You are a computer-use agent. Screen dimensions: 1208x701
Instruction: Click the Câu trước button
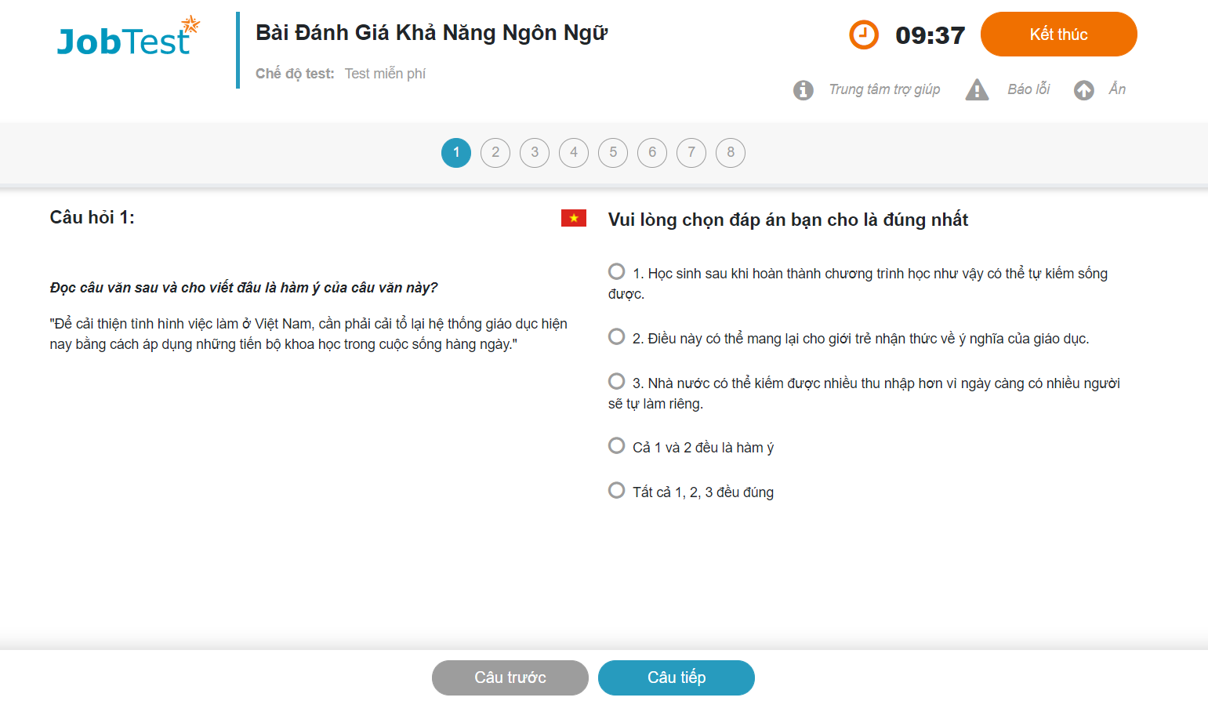point(510,677)
